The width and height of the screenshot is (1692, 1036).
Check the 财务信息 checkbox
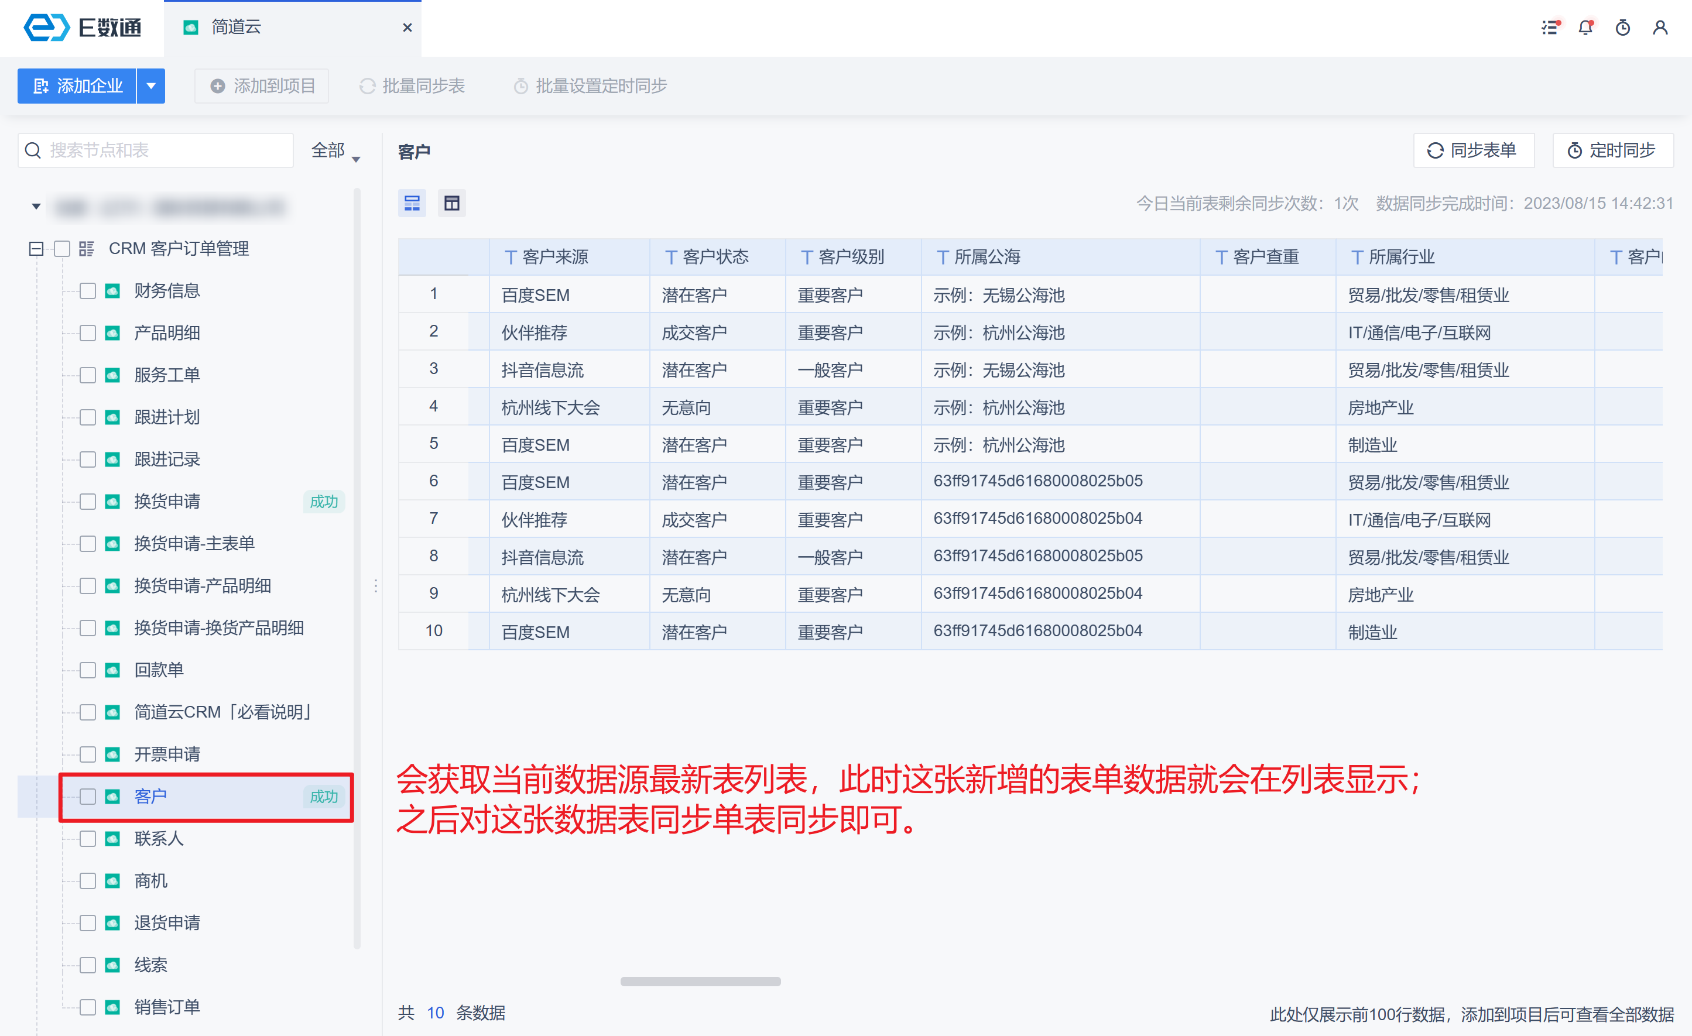[x=87, y=291]
